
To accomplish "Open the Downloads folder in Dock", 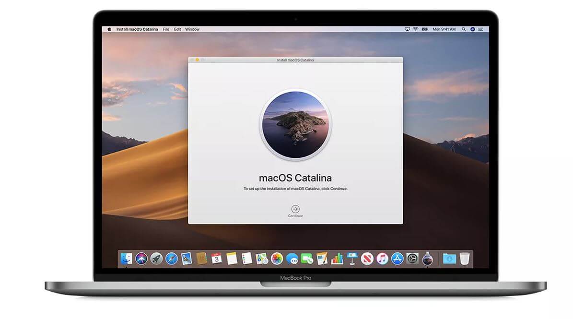I will click(x=449, y=259).
